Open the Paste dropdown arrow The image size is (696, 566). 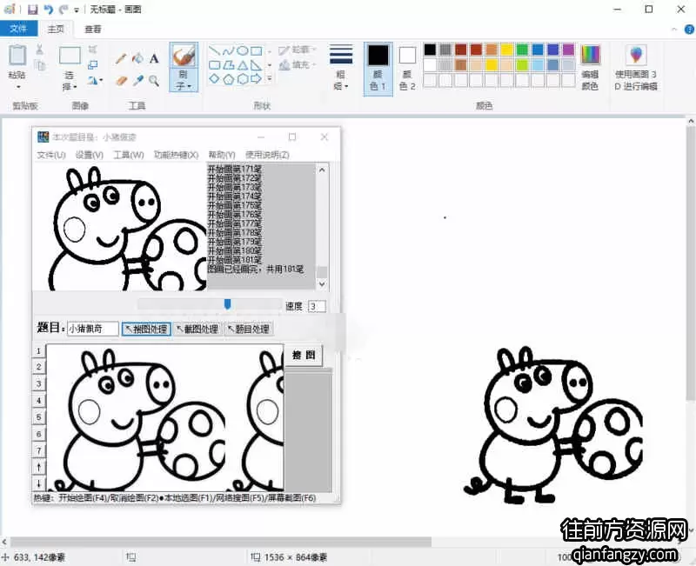[x=17, y=86]
